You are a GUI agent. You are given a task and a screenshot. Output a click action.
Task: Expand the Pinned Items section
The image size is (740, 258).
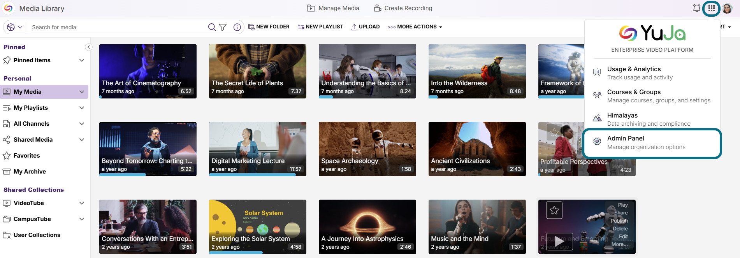tap(82, 60)
